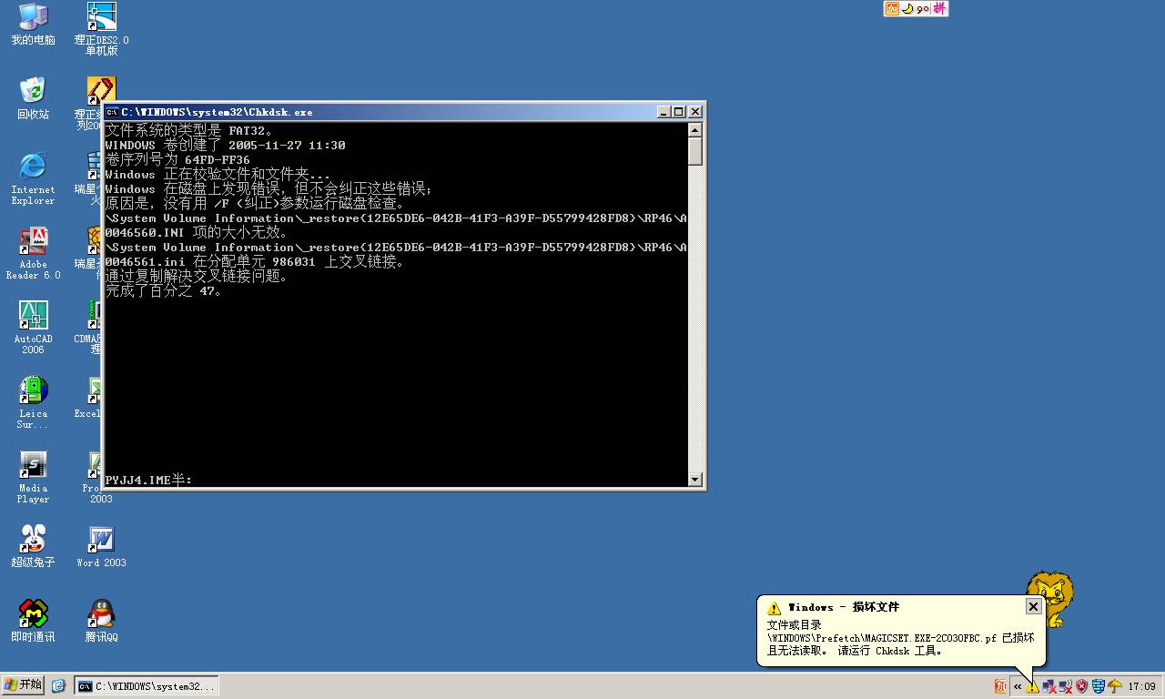The width and height of the screenshot is (1165, 699).
Task: Click the disconnected wireless network tray icon
Action: point(1065,686)
